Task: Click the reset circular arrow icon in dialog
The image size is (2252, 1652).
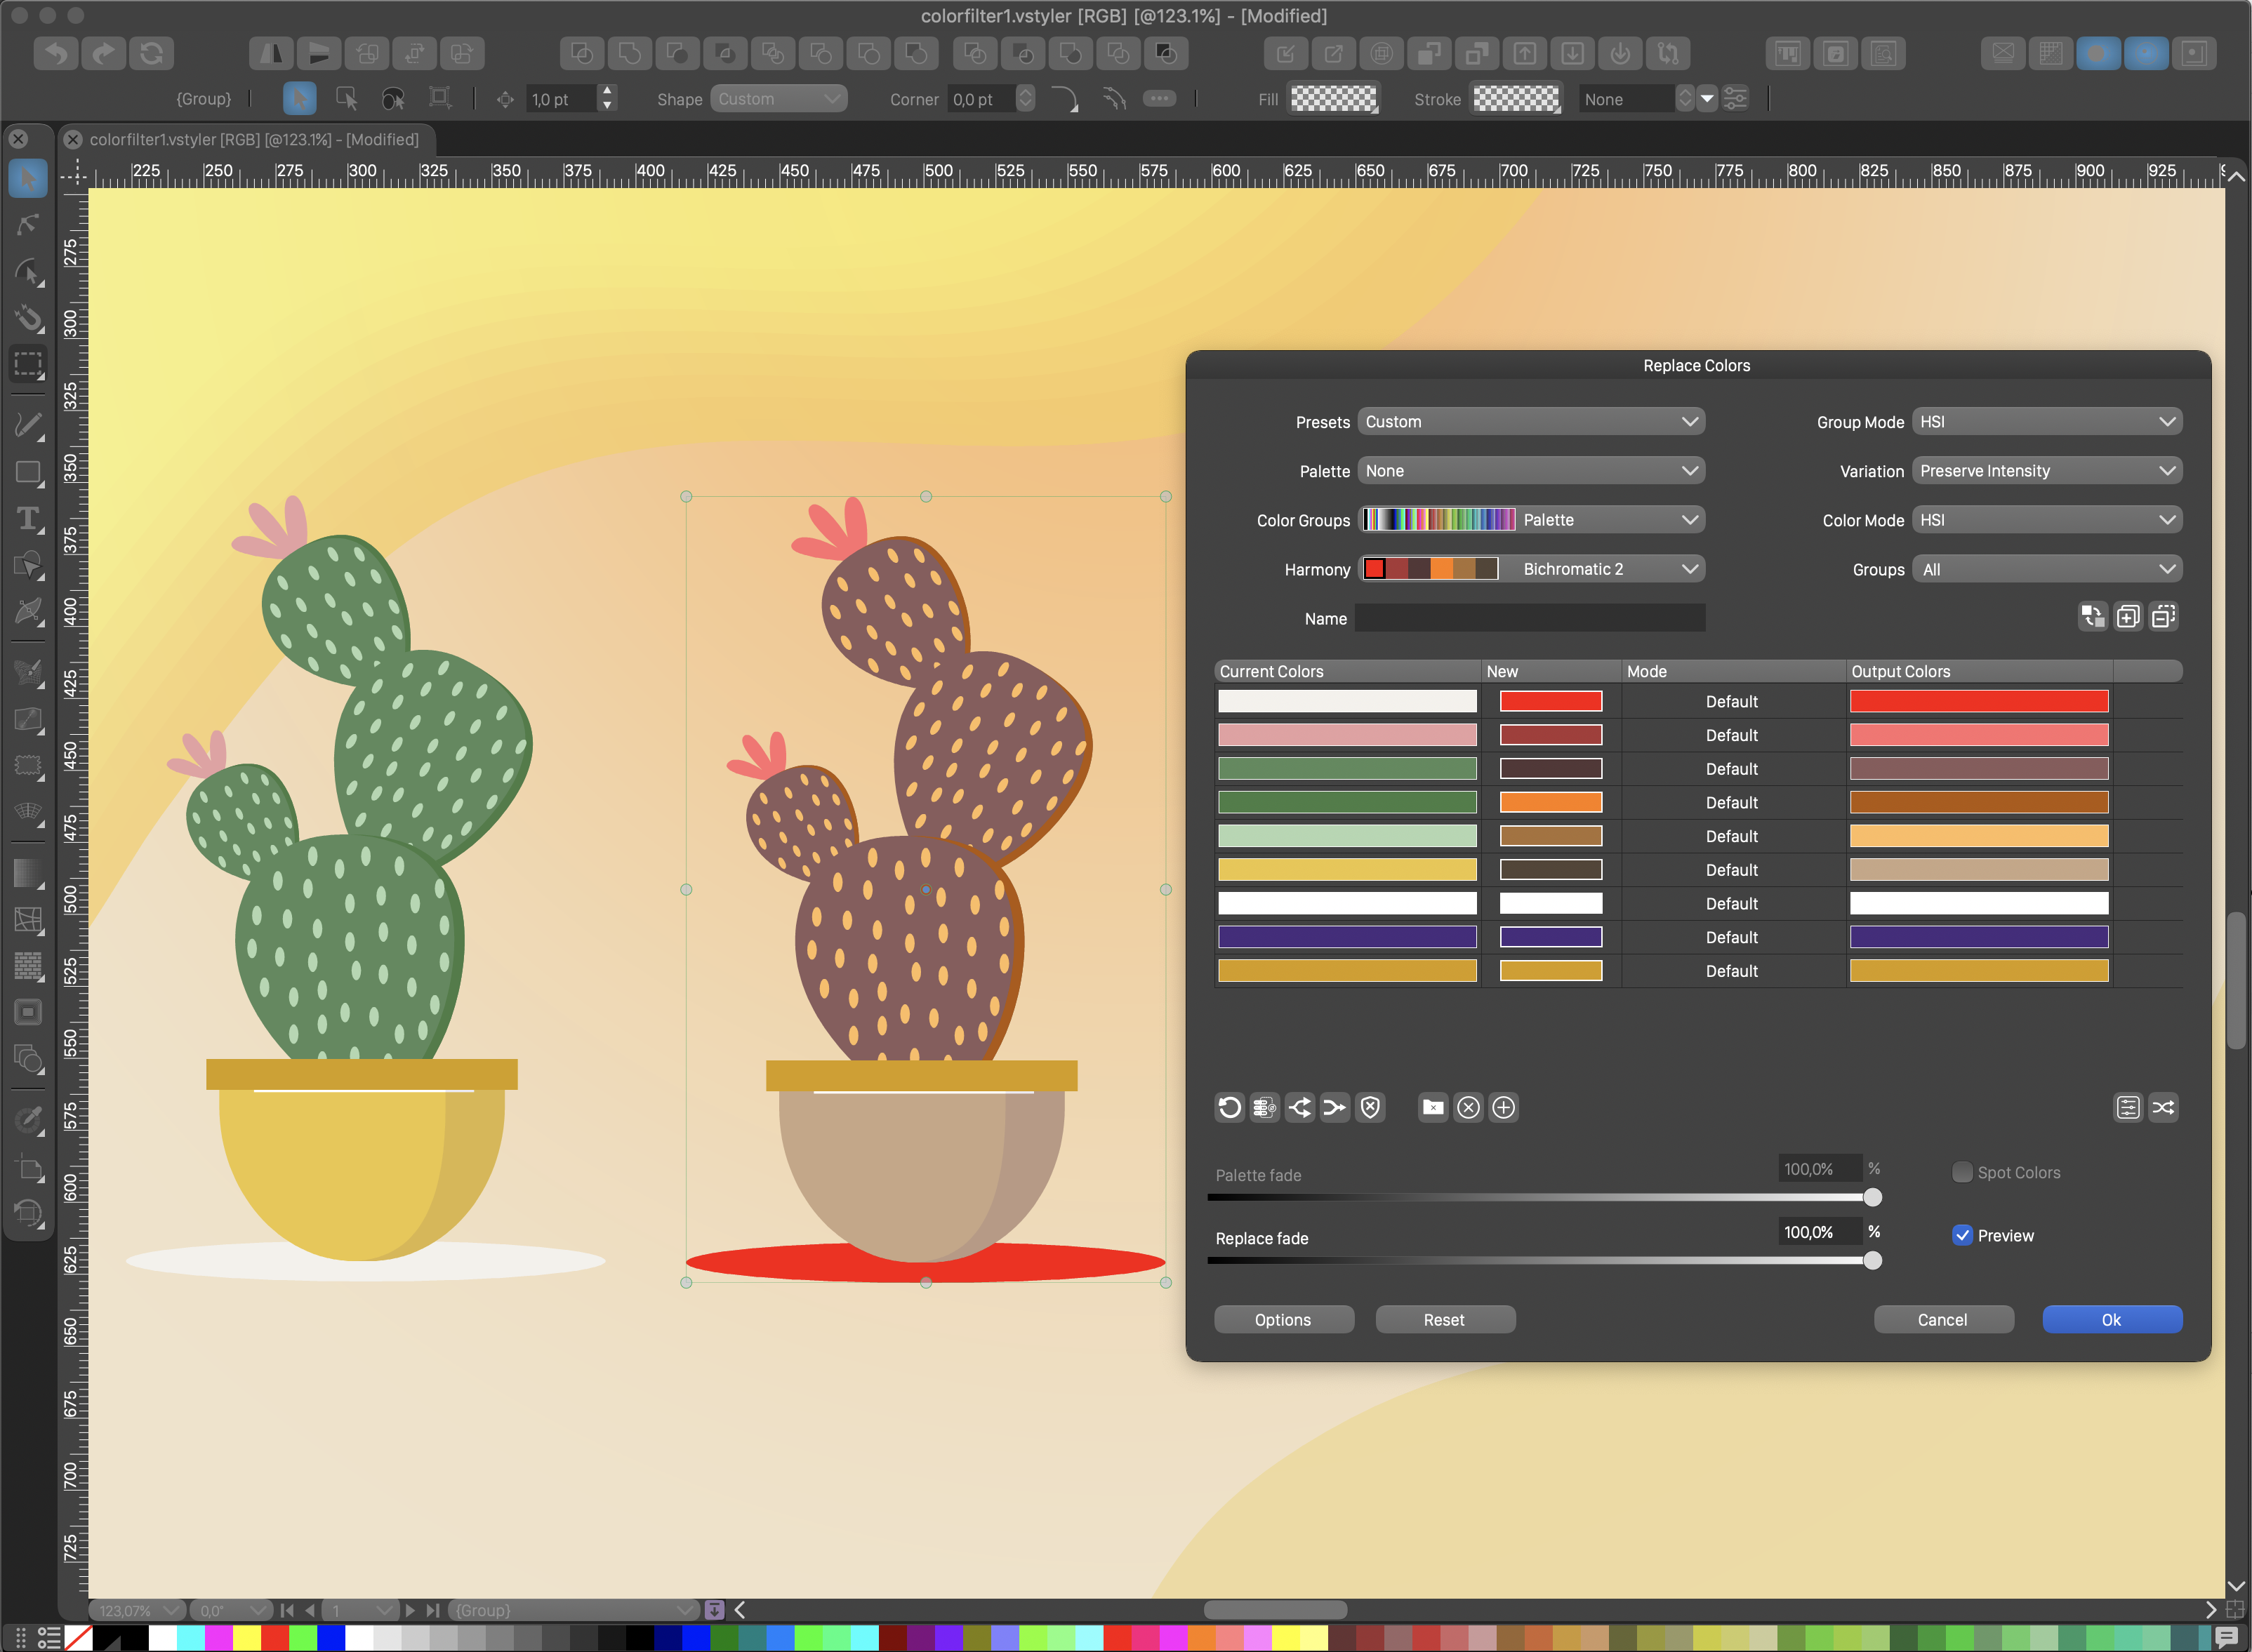Action: coord(1229,1107)
